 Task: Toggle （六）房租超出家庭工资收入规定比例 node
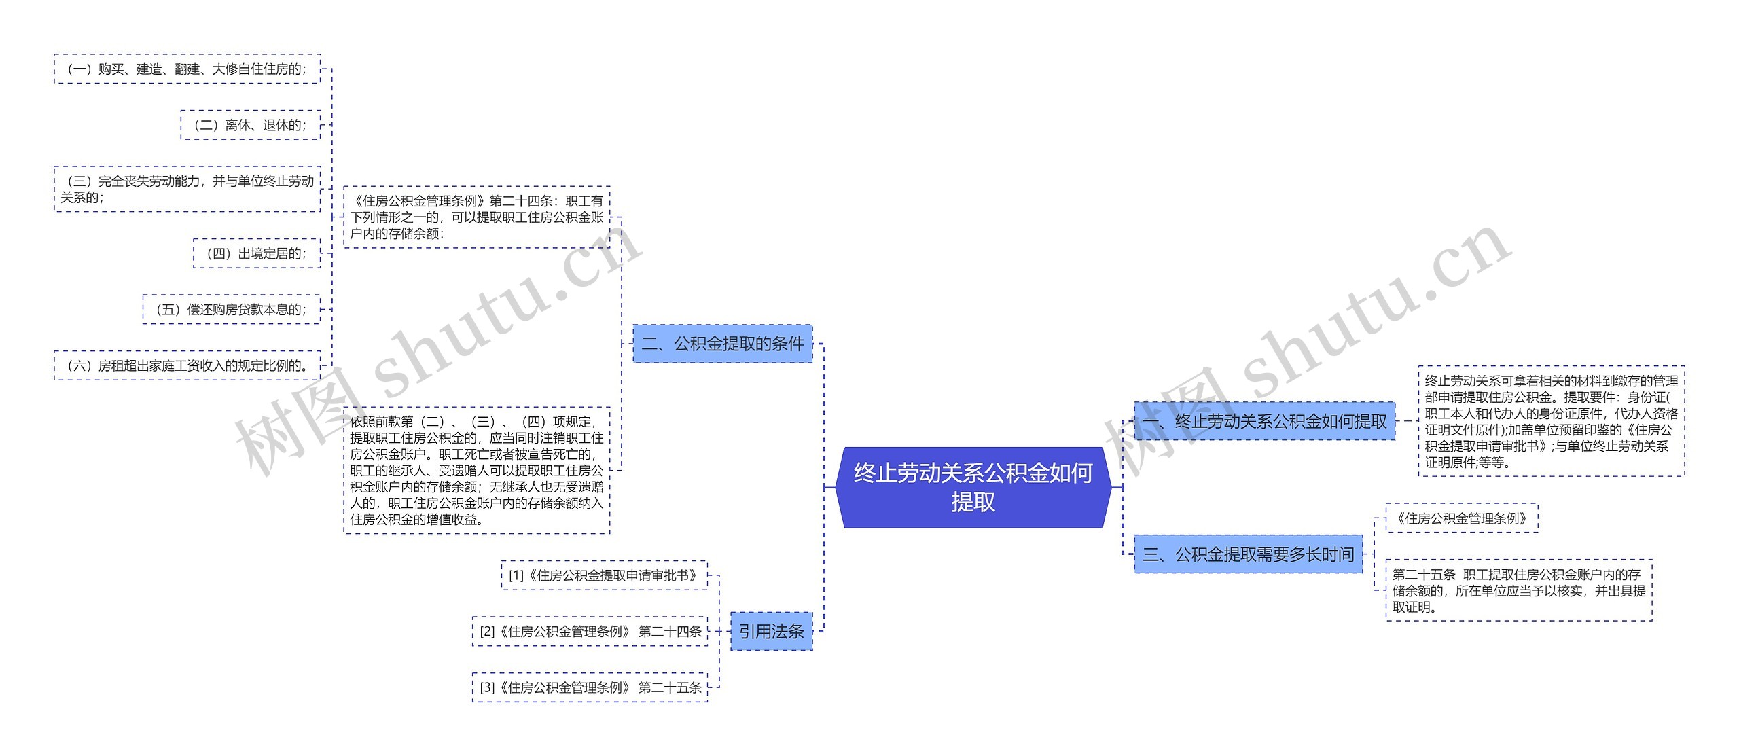pos(166,360)
